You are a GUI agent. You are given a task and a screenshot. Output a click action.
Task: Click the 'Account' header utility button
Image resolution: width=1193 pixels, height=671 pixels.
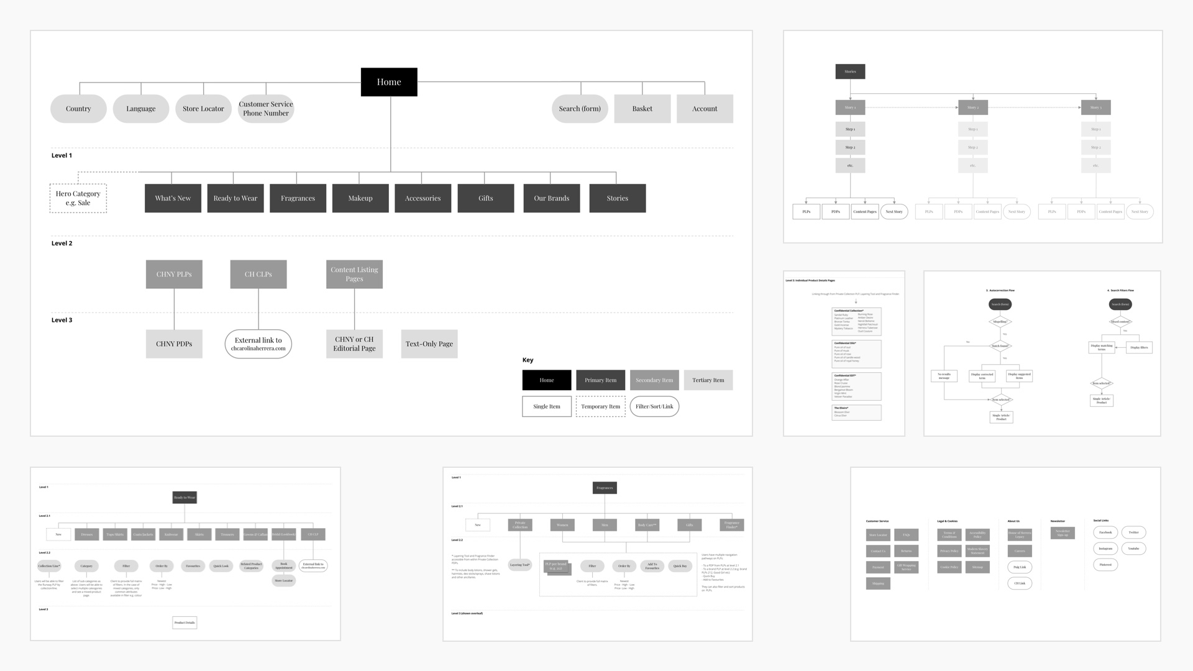pyautogui.click(x=704, y=108)
